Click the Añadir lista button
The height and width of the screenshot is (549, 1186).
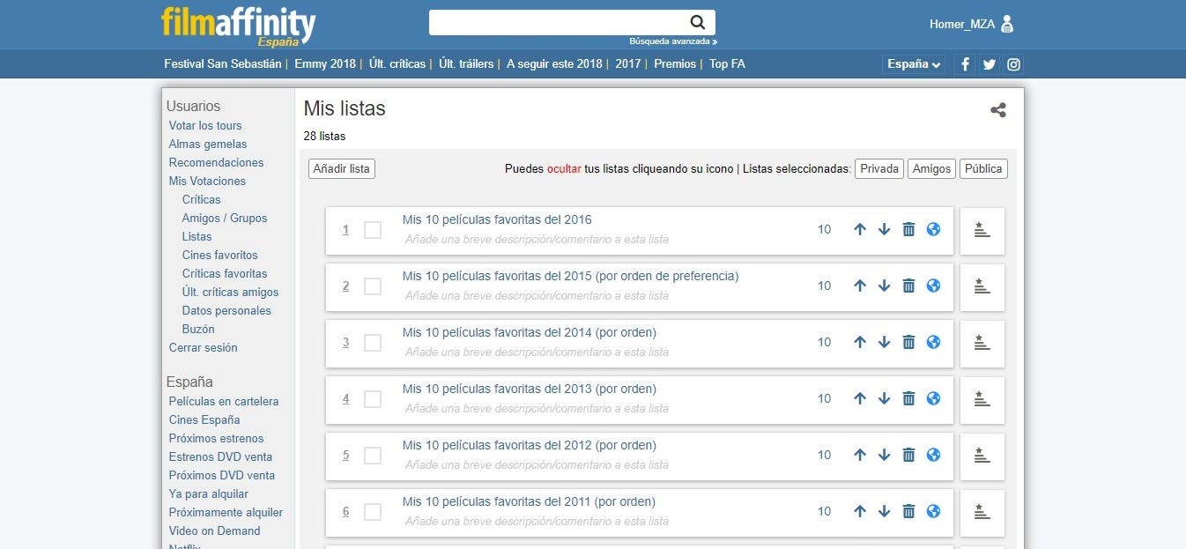coord(342,168)
